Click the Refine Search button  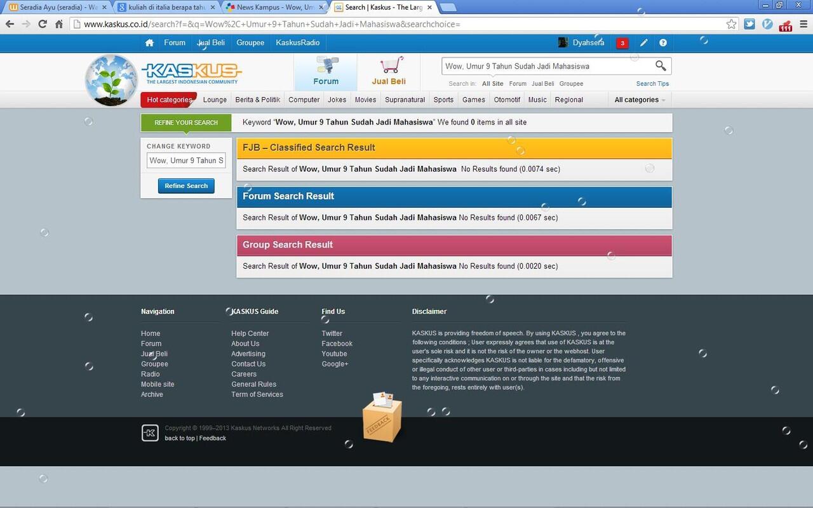pos(186,186)
